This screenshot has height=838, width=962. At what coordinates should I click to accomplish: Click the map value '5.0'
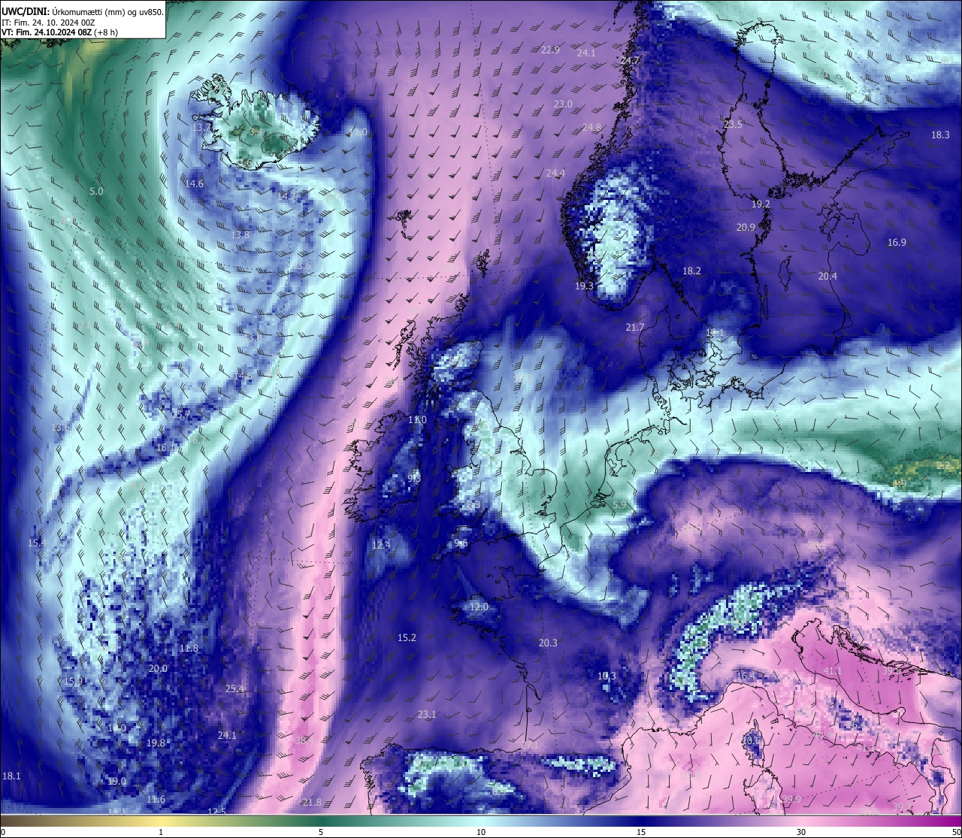[96, 191]
